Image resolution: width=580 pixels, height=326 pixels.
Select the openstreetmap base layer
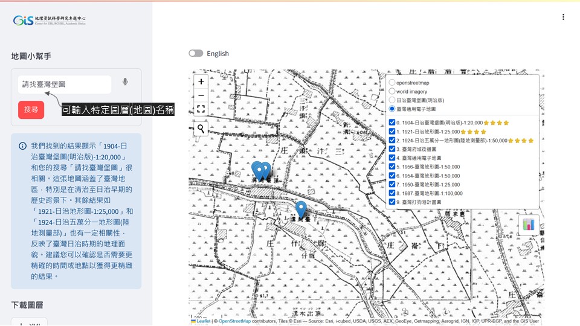393,83
